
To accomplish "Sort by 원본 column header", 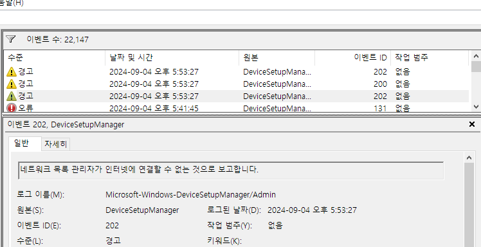I will [x=277, y=57].
